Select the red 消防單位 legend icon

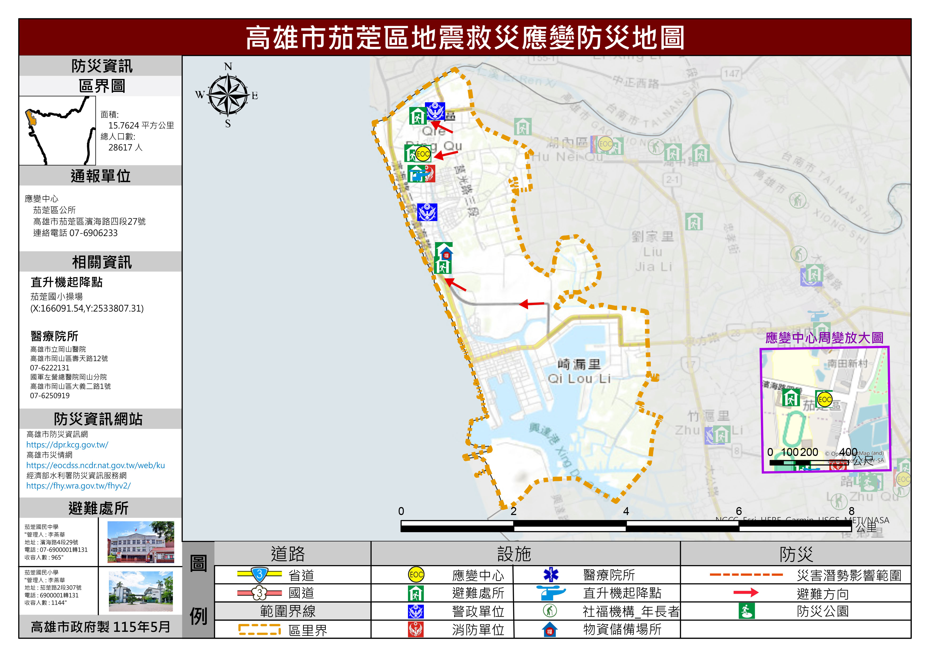click(x=416, y=629)
